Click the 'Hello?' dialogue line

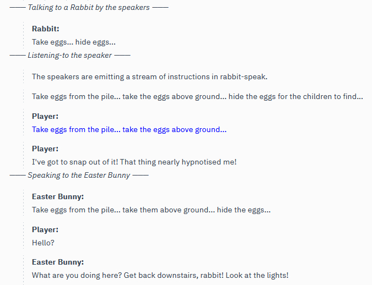pos(44,243)
